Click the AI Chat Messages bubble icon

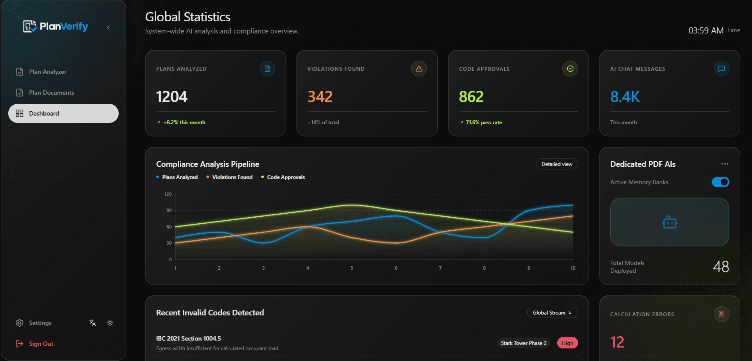click(x=722, y=69)
